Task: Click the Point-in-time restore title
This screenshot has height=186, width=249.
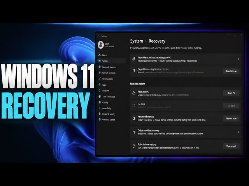Action: (147, 145)
